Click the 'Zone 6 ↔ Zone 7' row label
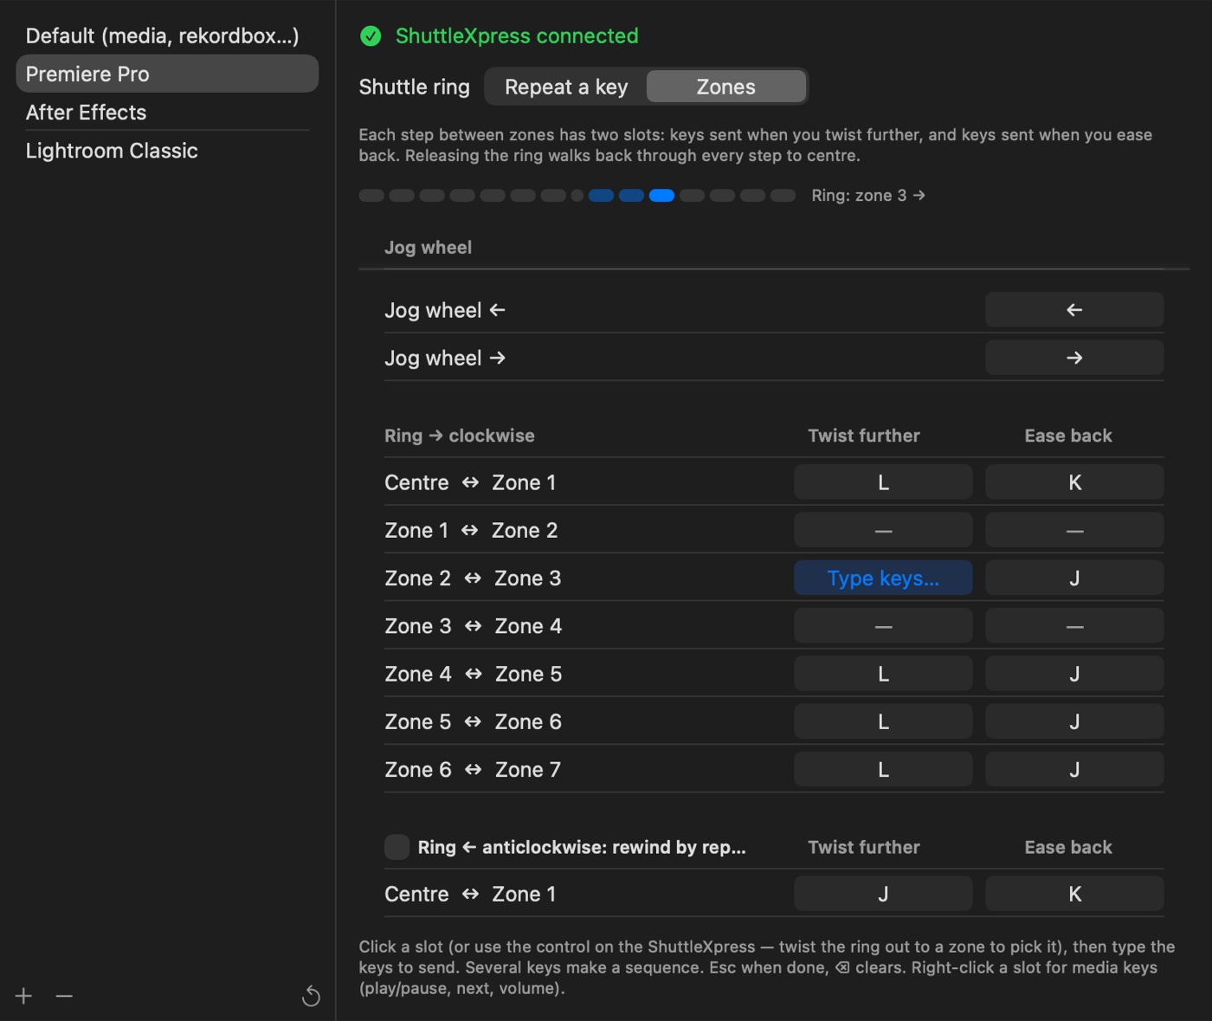The image size is (1212, 1021). (x=473, y=769)
